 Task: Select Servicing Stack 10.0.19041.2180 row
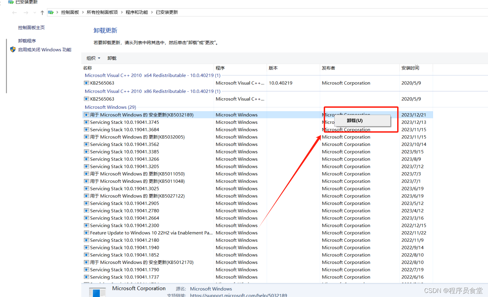(x=258, y=240)
